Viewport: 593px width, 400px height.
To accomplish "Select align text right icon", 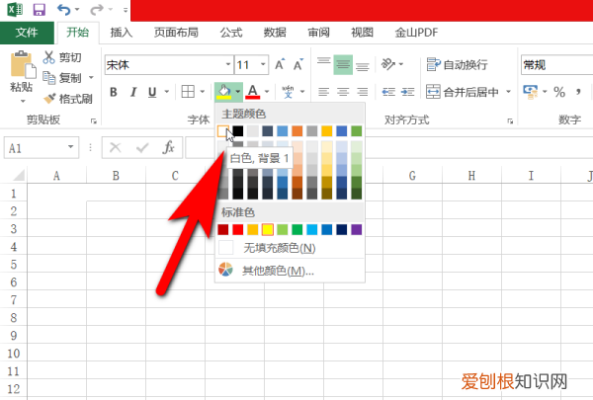I will coord(363,92).
